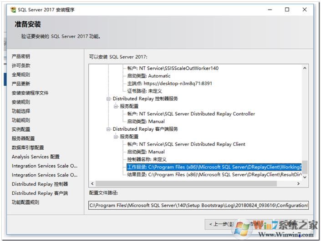Click the horizontal scrollbar thumb in tree view
The image size is (321, 241).
click(186, 183)
